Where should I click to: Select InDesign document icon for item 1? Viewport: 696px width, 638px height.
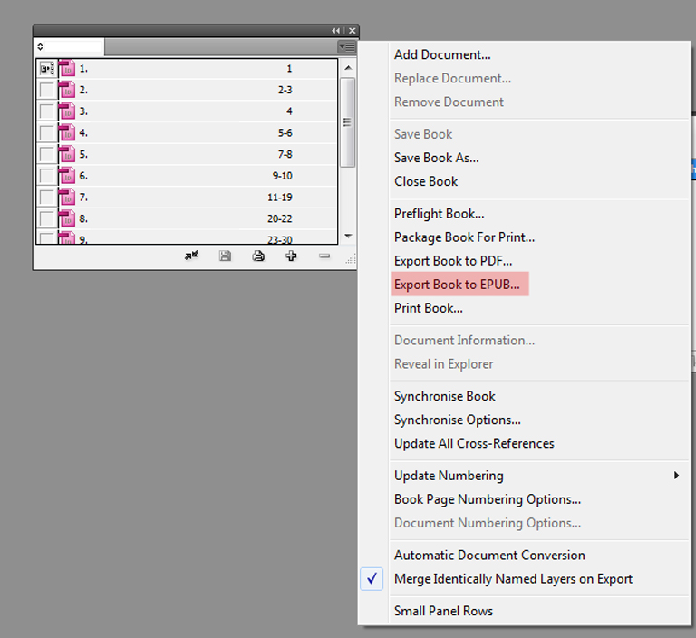[67, 68]
